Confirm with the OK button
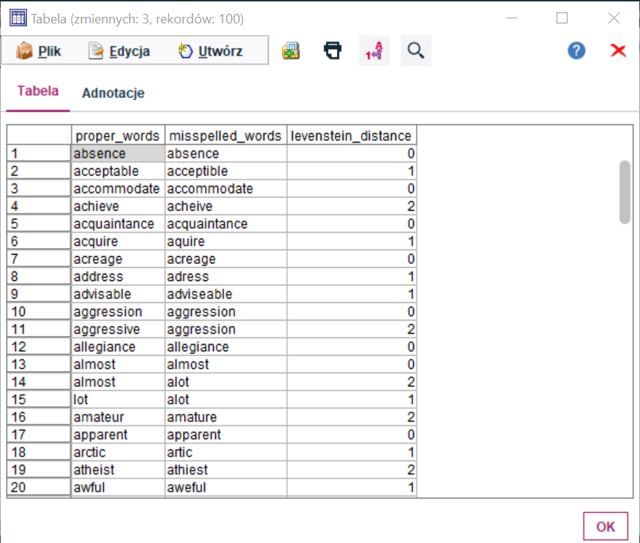This screenshot has width=640, height=543. 606,526
